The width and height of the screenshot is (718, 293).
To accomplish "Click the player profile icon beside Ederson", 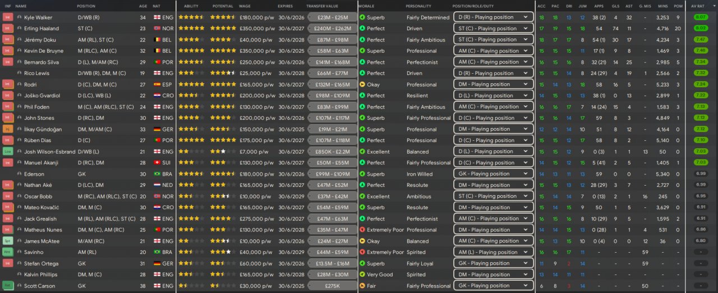I will coord(20,174).
